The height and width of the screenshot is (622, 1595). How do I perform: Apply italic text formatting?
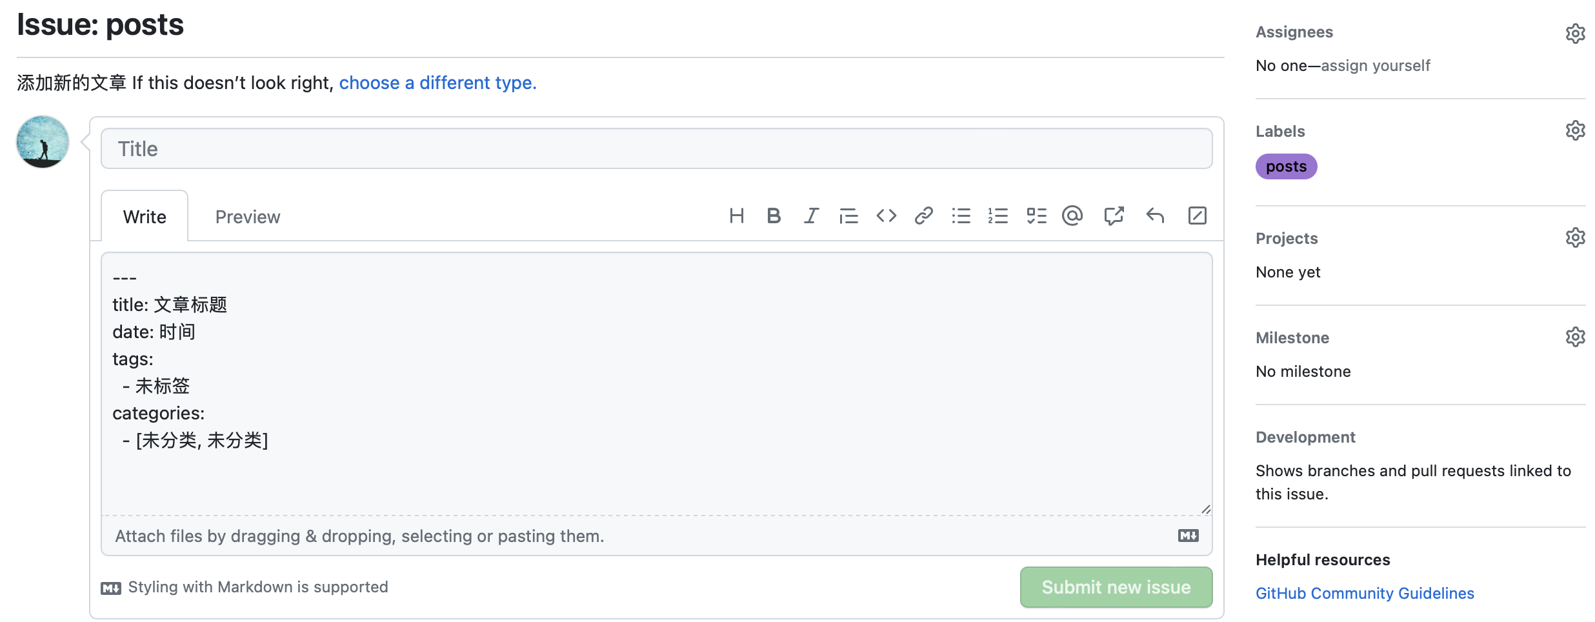click(811, 216)
